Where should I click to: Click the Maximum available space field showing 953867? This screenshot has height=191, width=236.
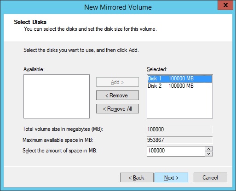(x=180, y=140)
